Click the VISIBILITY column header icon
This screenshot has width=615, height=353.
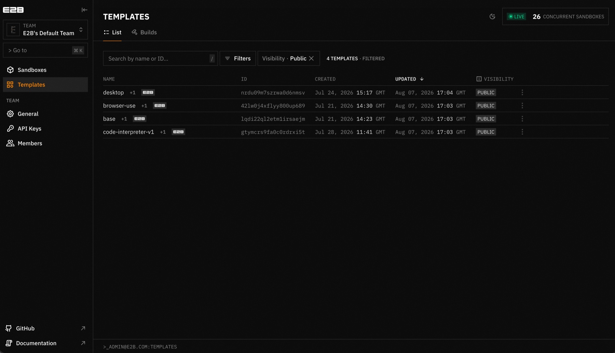coord(479,79)
